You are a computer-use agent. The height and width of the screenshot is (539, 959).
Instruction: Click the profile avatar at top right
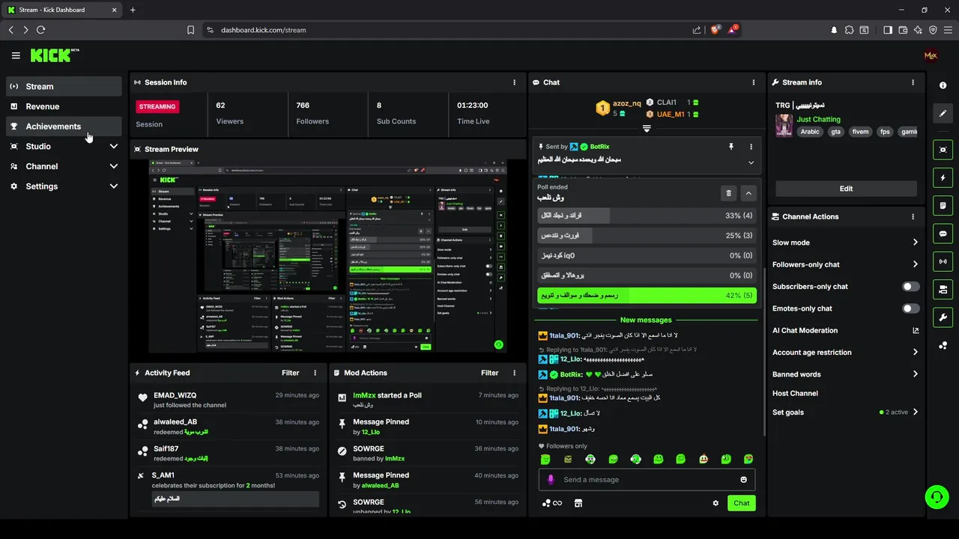point(931,55)
